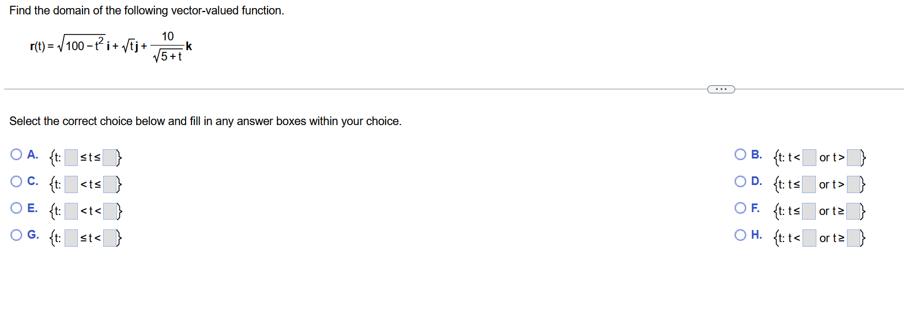Select radio option G

click(17, 235)
